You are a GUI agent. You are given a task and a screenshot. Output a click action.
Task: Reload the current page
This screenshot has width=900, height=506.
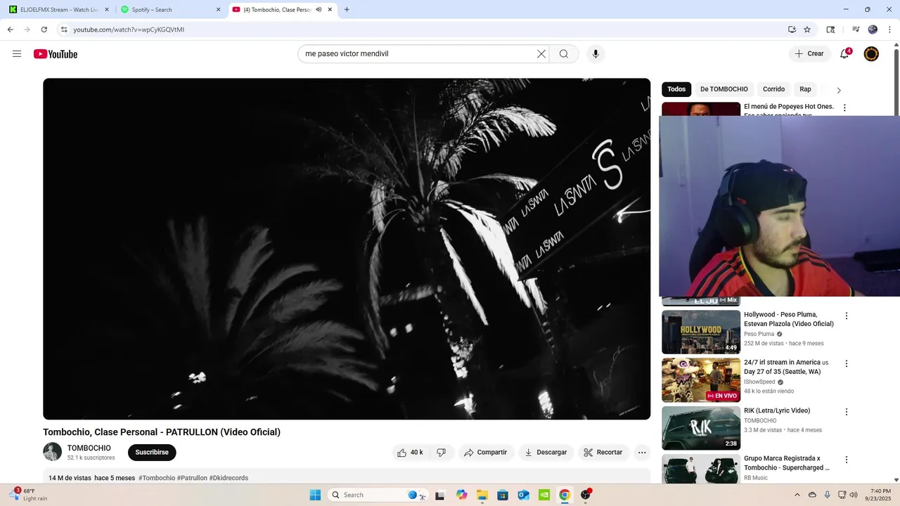point(44,30)
